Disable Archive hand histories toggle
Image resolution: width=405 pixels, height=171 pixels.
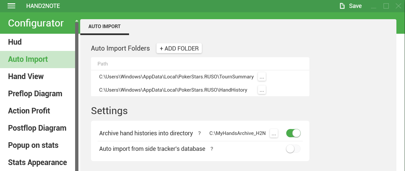pyautogui.click(x=293, y=133)
